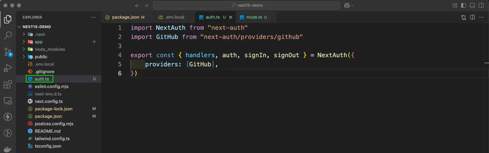Open editor More Actions ellipsis

pyautogui.click(x=481, y=17)
